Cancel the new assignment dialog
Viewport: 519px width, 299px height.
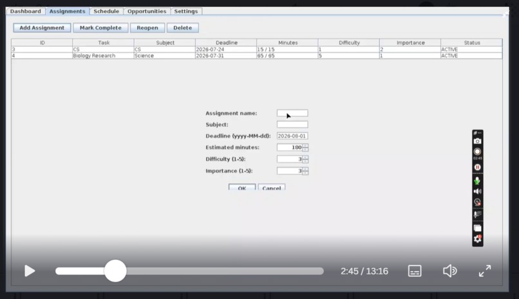(x=272, y=187)
